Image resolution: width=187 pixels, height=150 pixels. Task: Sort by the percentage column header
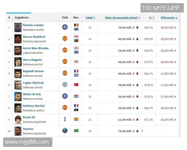[151, 18]
